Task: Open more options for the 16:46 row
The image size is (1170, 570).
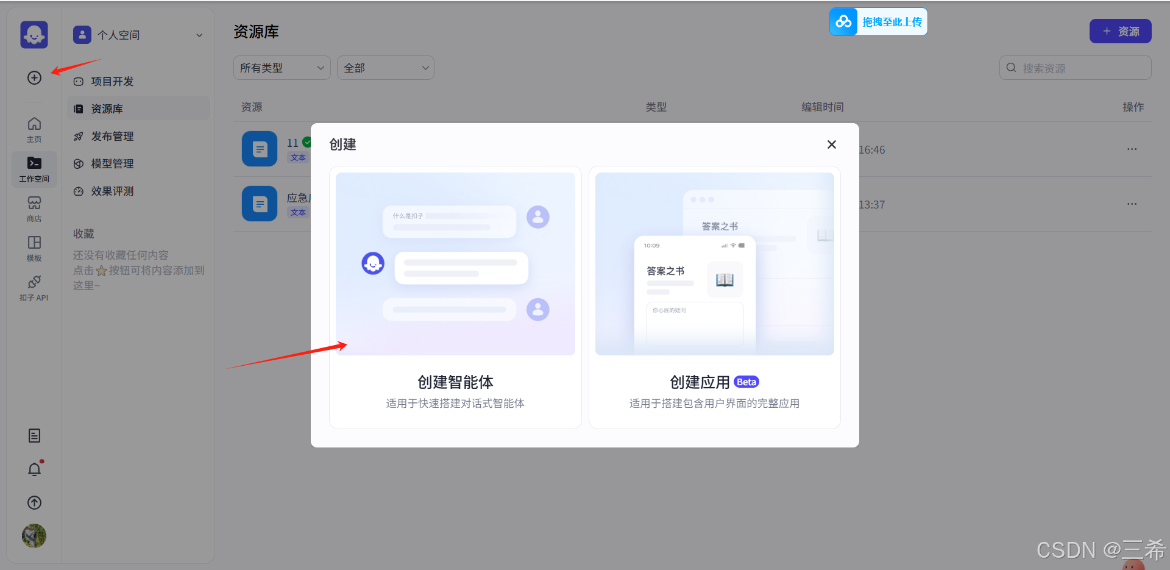Action: (x=1132, y=149)
